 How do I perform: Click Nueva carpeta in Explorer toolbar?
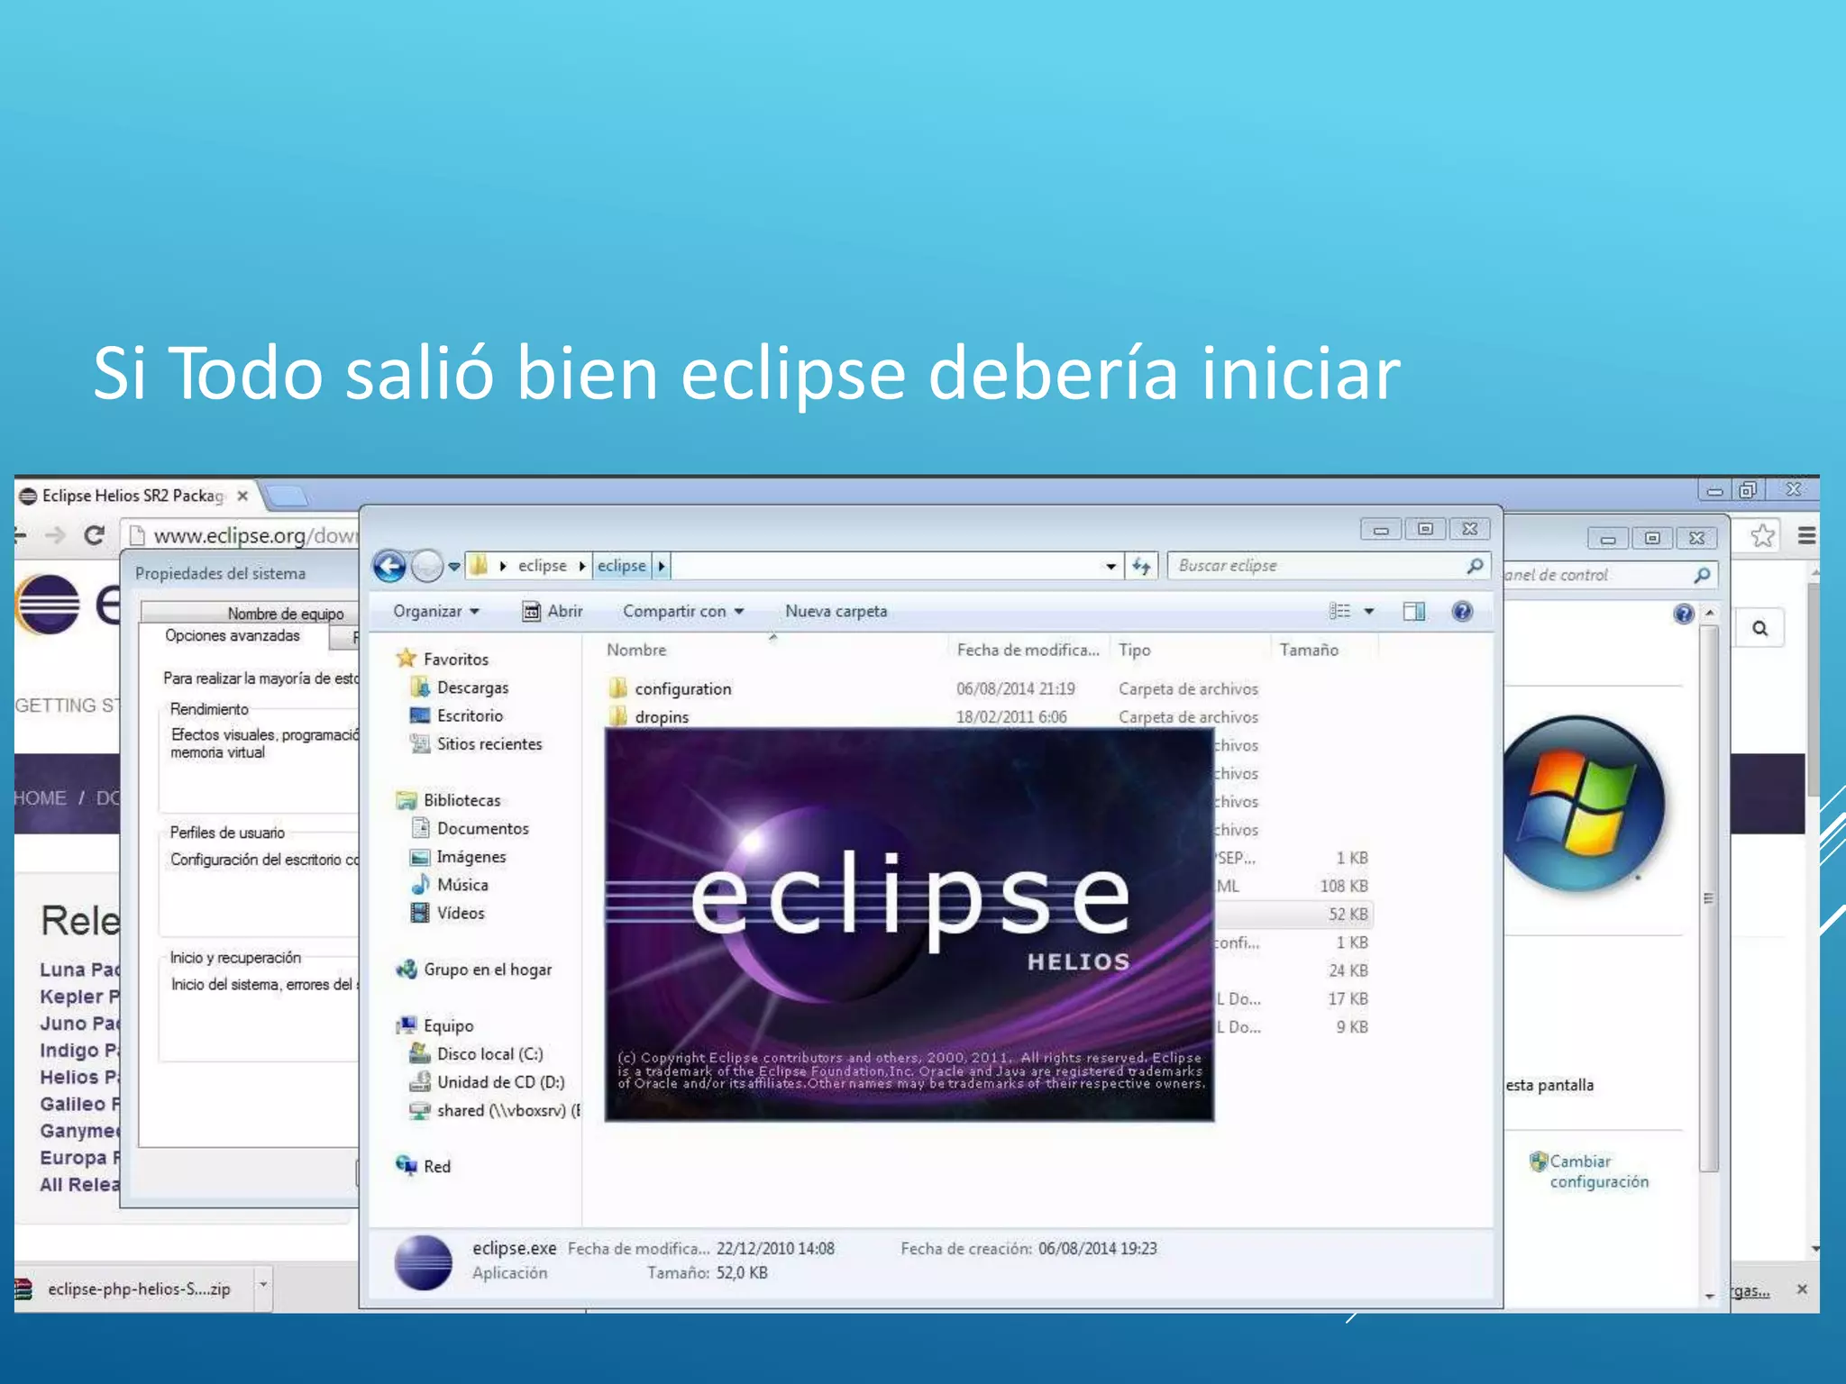(x=836, y=611)
